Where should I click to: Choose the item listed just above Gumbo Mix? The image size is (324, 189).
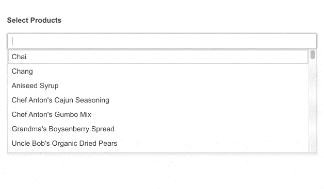[158, 100]
